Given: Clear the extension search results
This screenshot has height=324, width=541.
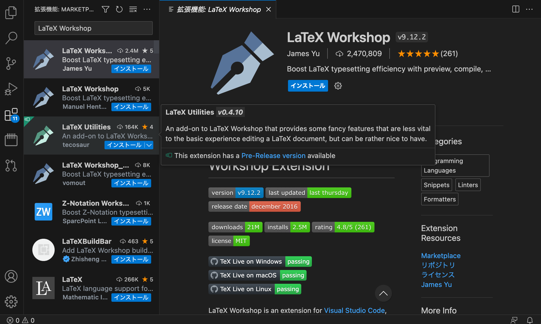Looking at the screenshot, I should 133,9.
